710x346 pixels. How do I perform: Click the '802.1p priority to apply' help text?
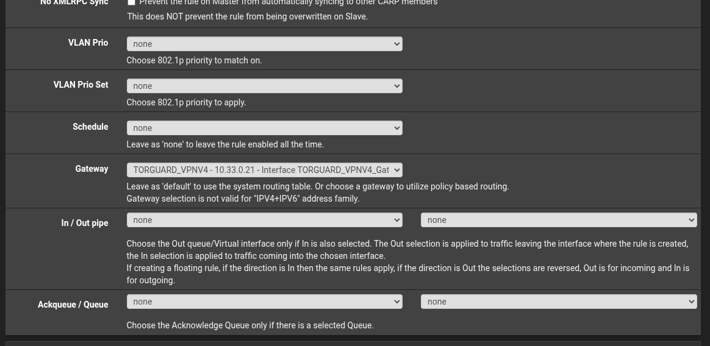[186, 102]
